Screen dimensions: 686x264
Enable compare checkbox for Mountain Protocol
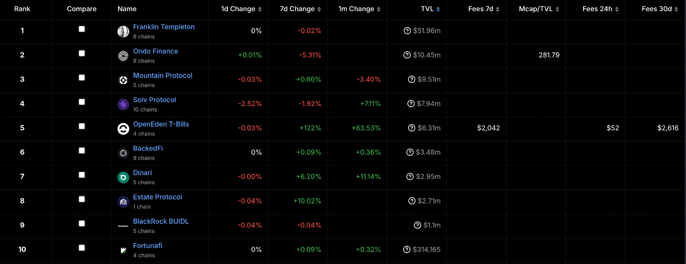[x=81, y=78]
